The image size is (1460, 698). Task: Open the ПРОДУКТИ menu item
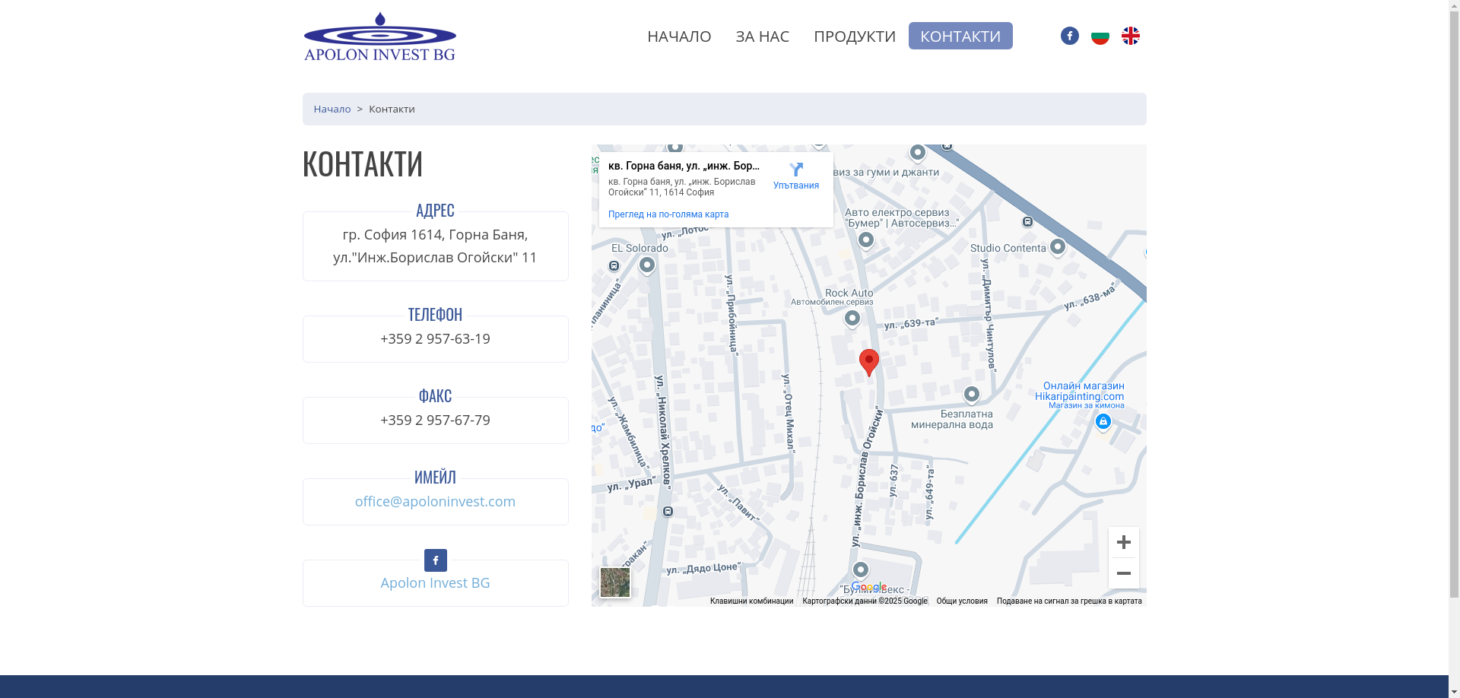(x=855, y=36)
